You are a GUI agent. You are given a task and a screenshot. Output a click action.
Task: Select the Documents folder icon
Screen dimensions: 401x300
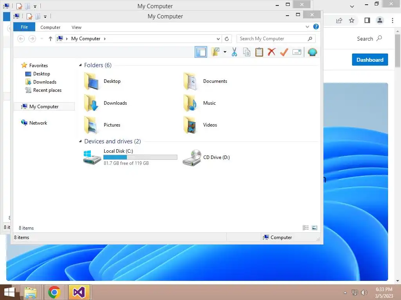tap(191, 81)
